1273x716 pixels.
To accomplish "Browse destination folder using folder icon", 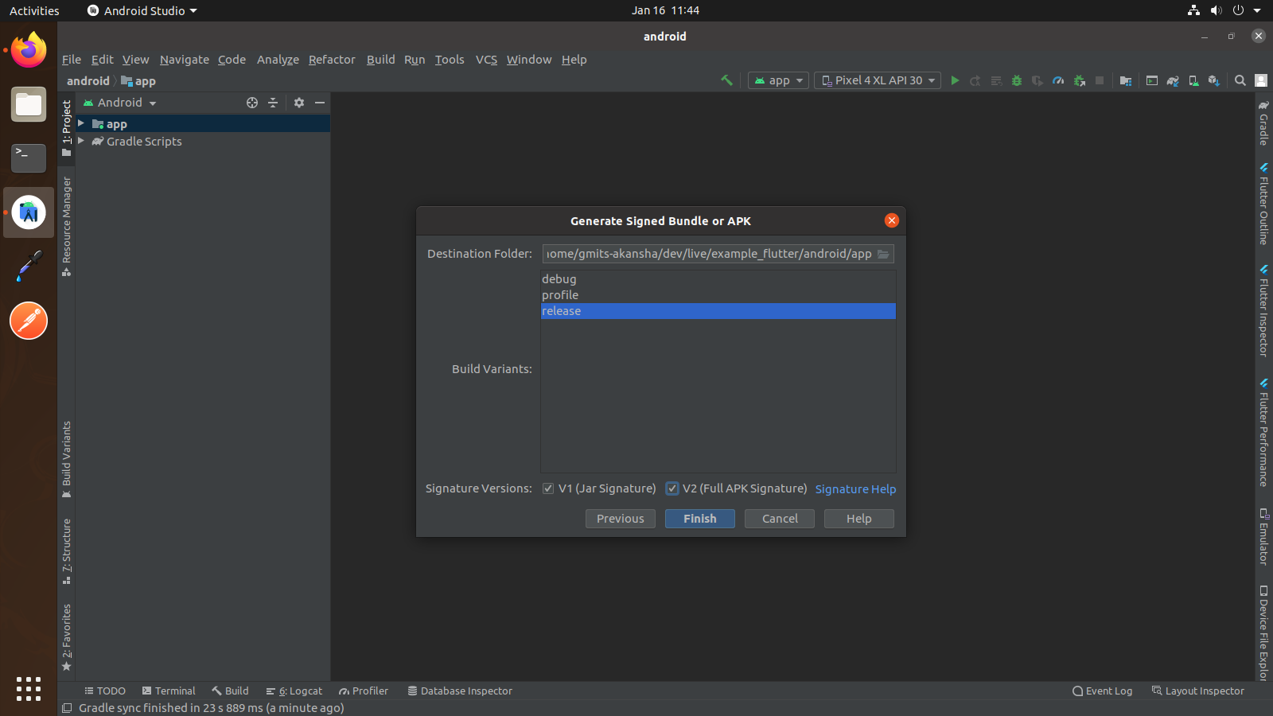I will [x=883, y=254].
